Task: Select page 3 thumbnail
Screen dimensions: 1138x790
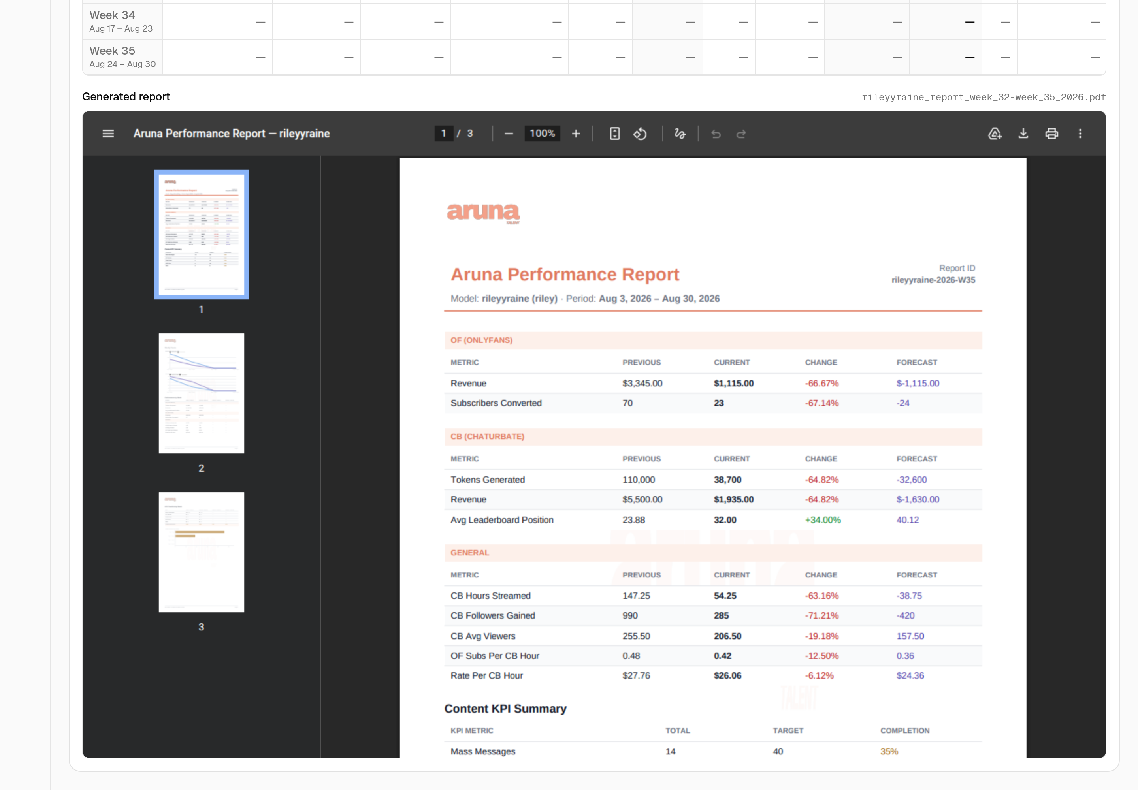Action: coord(201,552)
